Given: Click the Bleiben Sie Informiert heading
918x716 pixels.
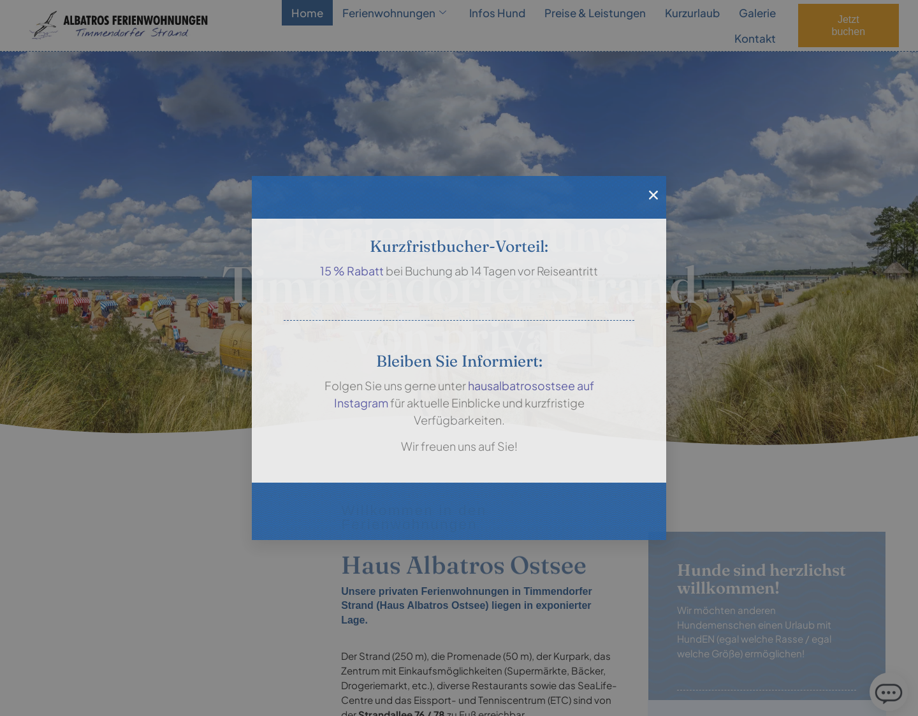Looking at the screenshot, I should [459, 362].
